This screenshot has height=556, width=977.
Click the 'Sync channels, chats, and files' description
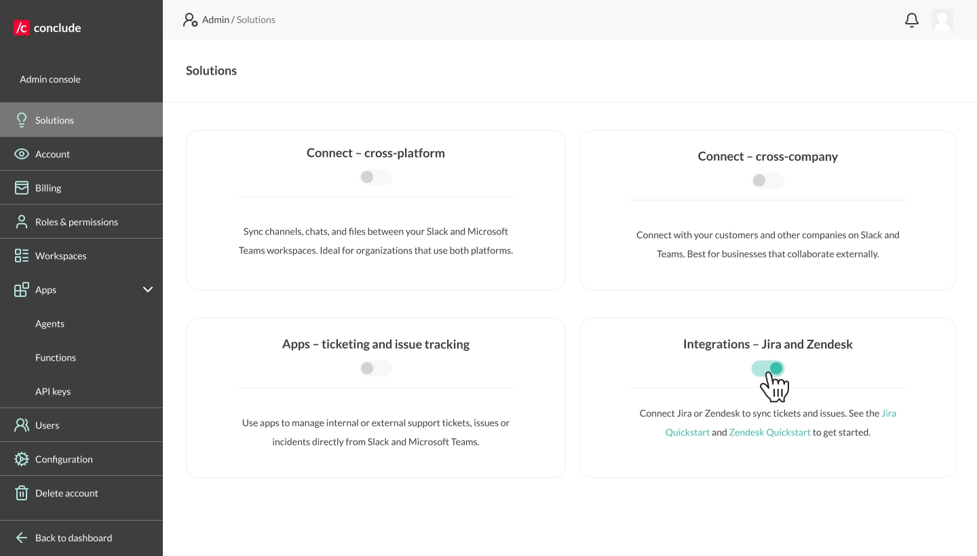pyautogui.click(x=376, y=241)
